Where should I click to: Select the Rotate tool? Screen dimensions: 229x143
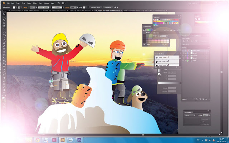tap(4, 49)
